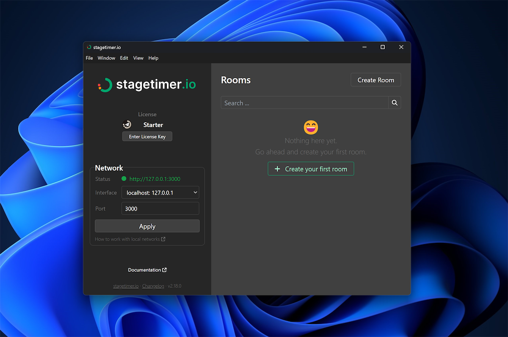The width and height of the screenshot is (508, 337).
Task: Click the How to work with local networks link
Action: point(127,239)
